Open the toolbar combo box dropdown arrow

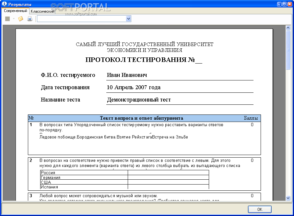[x=128, y=19]
